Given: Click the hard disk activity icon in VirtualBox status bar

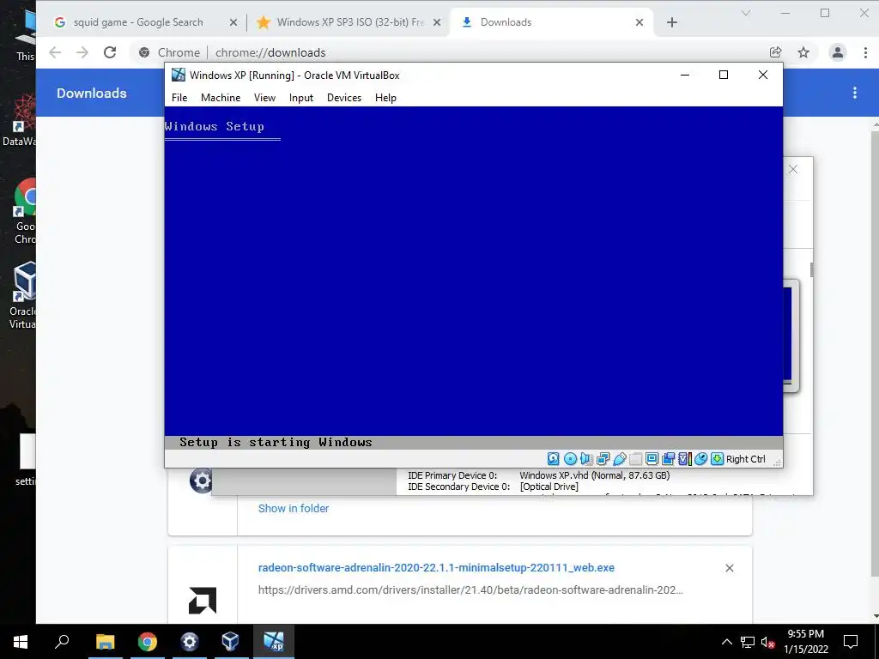Looking at the screenshot, I should (553, 459).
